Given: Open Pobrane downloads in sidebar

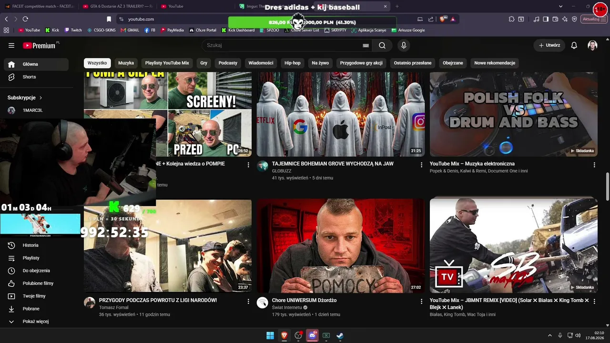Looking at the screenshot, I should tap(36, 309).
